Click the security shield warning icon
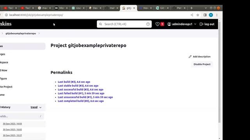250x140 pixels. pos(157,24)
